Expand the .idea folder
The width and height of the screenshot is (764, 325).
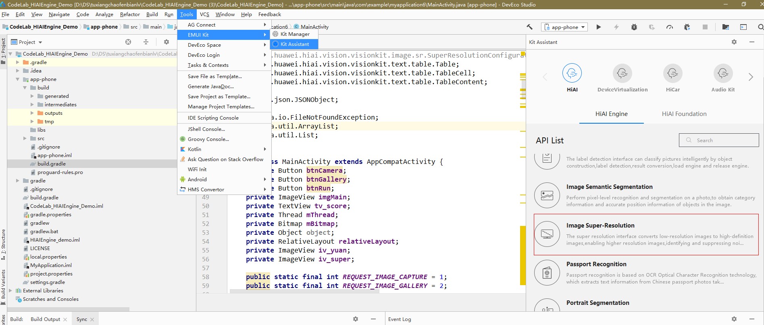(17, 71)
